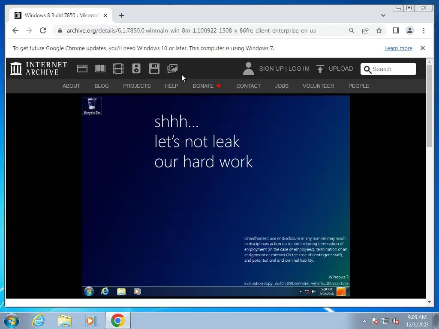439x329 pixels.
Task: Open a new browser tab
Action: click(x=121, y=15)
